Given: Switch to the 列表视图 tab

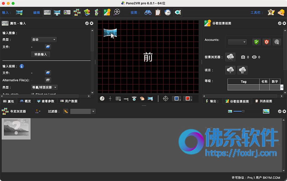Looking at the screenshot, I should (x=263, y=101).
